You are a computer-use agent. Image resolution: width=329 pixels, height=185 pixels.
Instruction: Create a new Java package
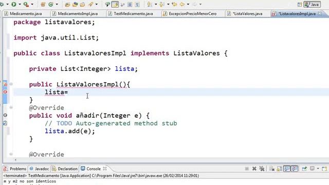coord(43,4)
